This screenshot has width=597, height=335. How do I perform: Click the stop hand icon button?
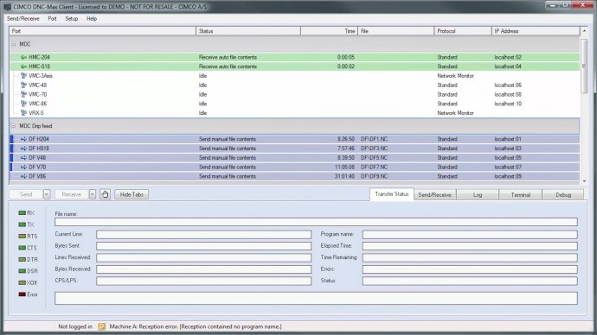(105, 194)
